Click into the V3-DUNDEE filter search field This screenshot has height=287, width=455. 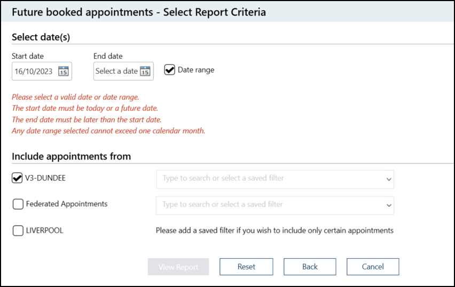pos(267,179)
